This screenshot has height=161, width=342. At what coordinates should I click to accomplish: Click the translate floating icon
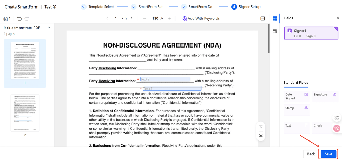[337, 129]
